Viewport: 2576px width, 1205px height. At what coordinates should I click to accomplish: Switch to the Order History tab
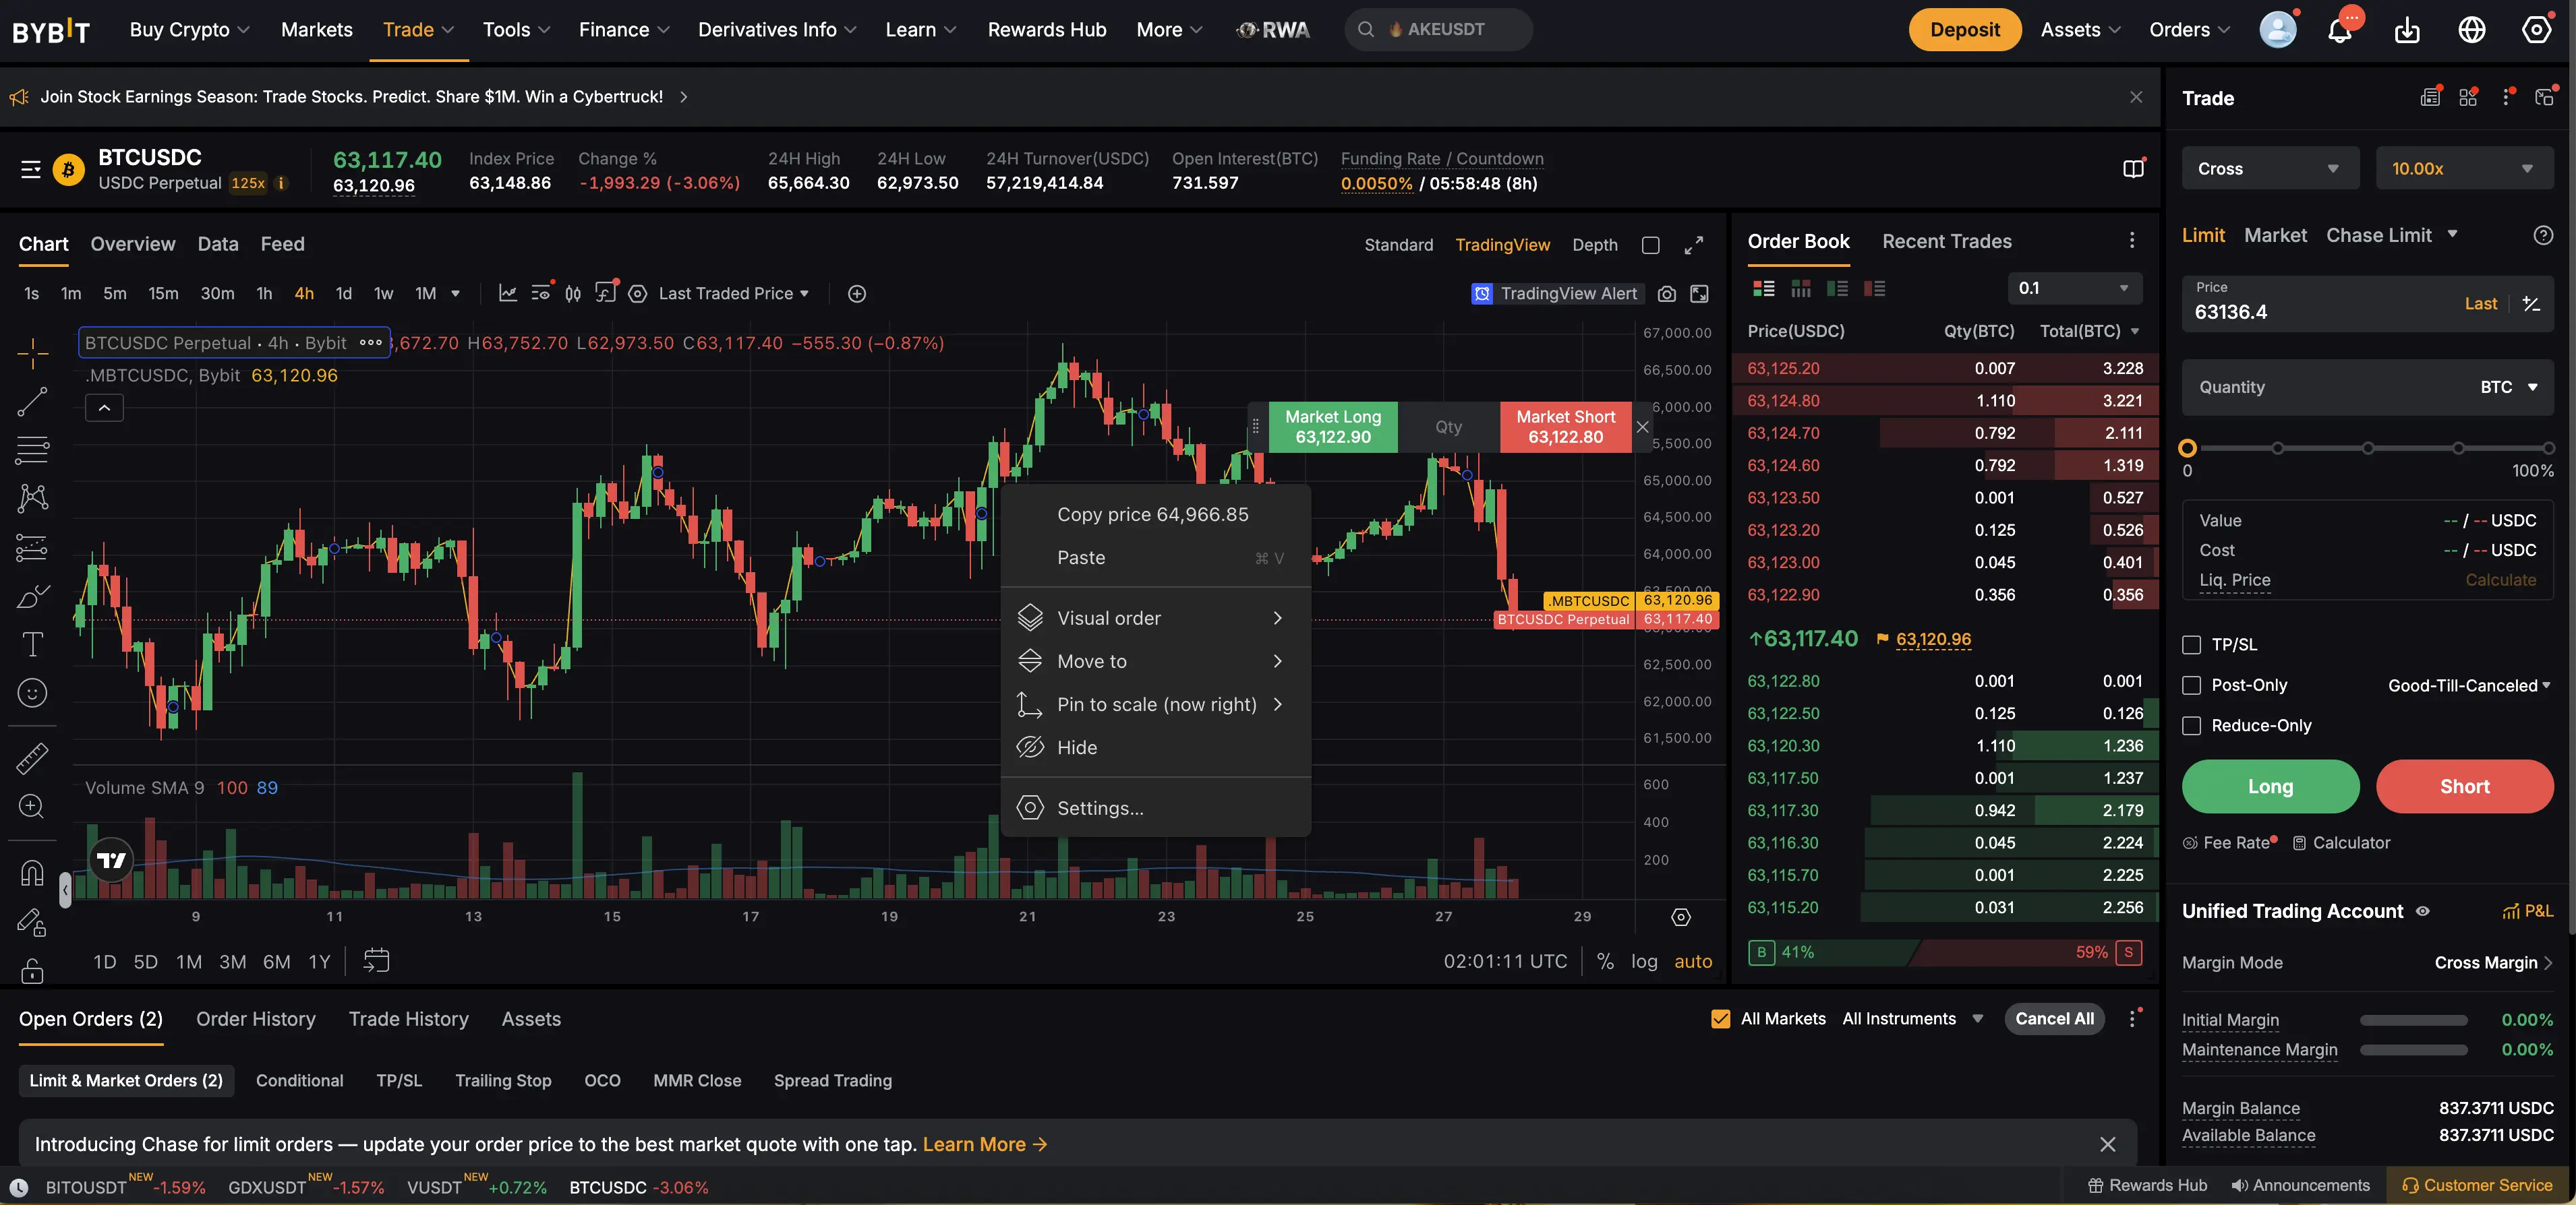[255, 1019]
